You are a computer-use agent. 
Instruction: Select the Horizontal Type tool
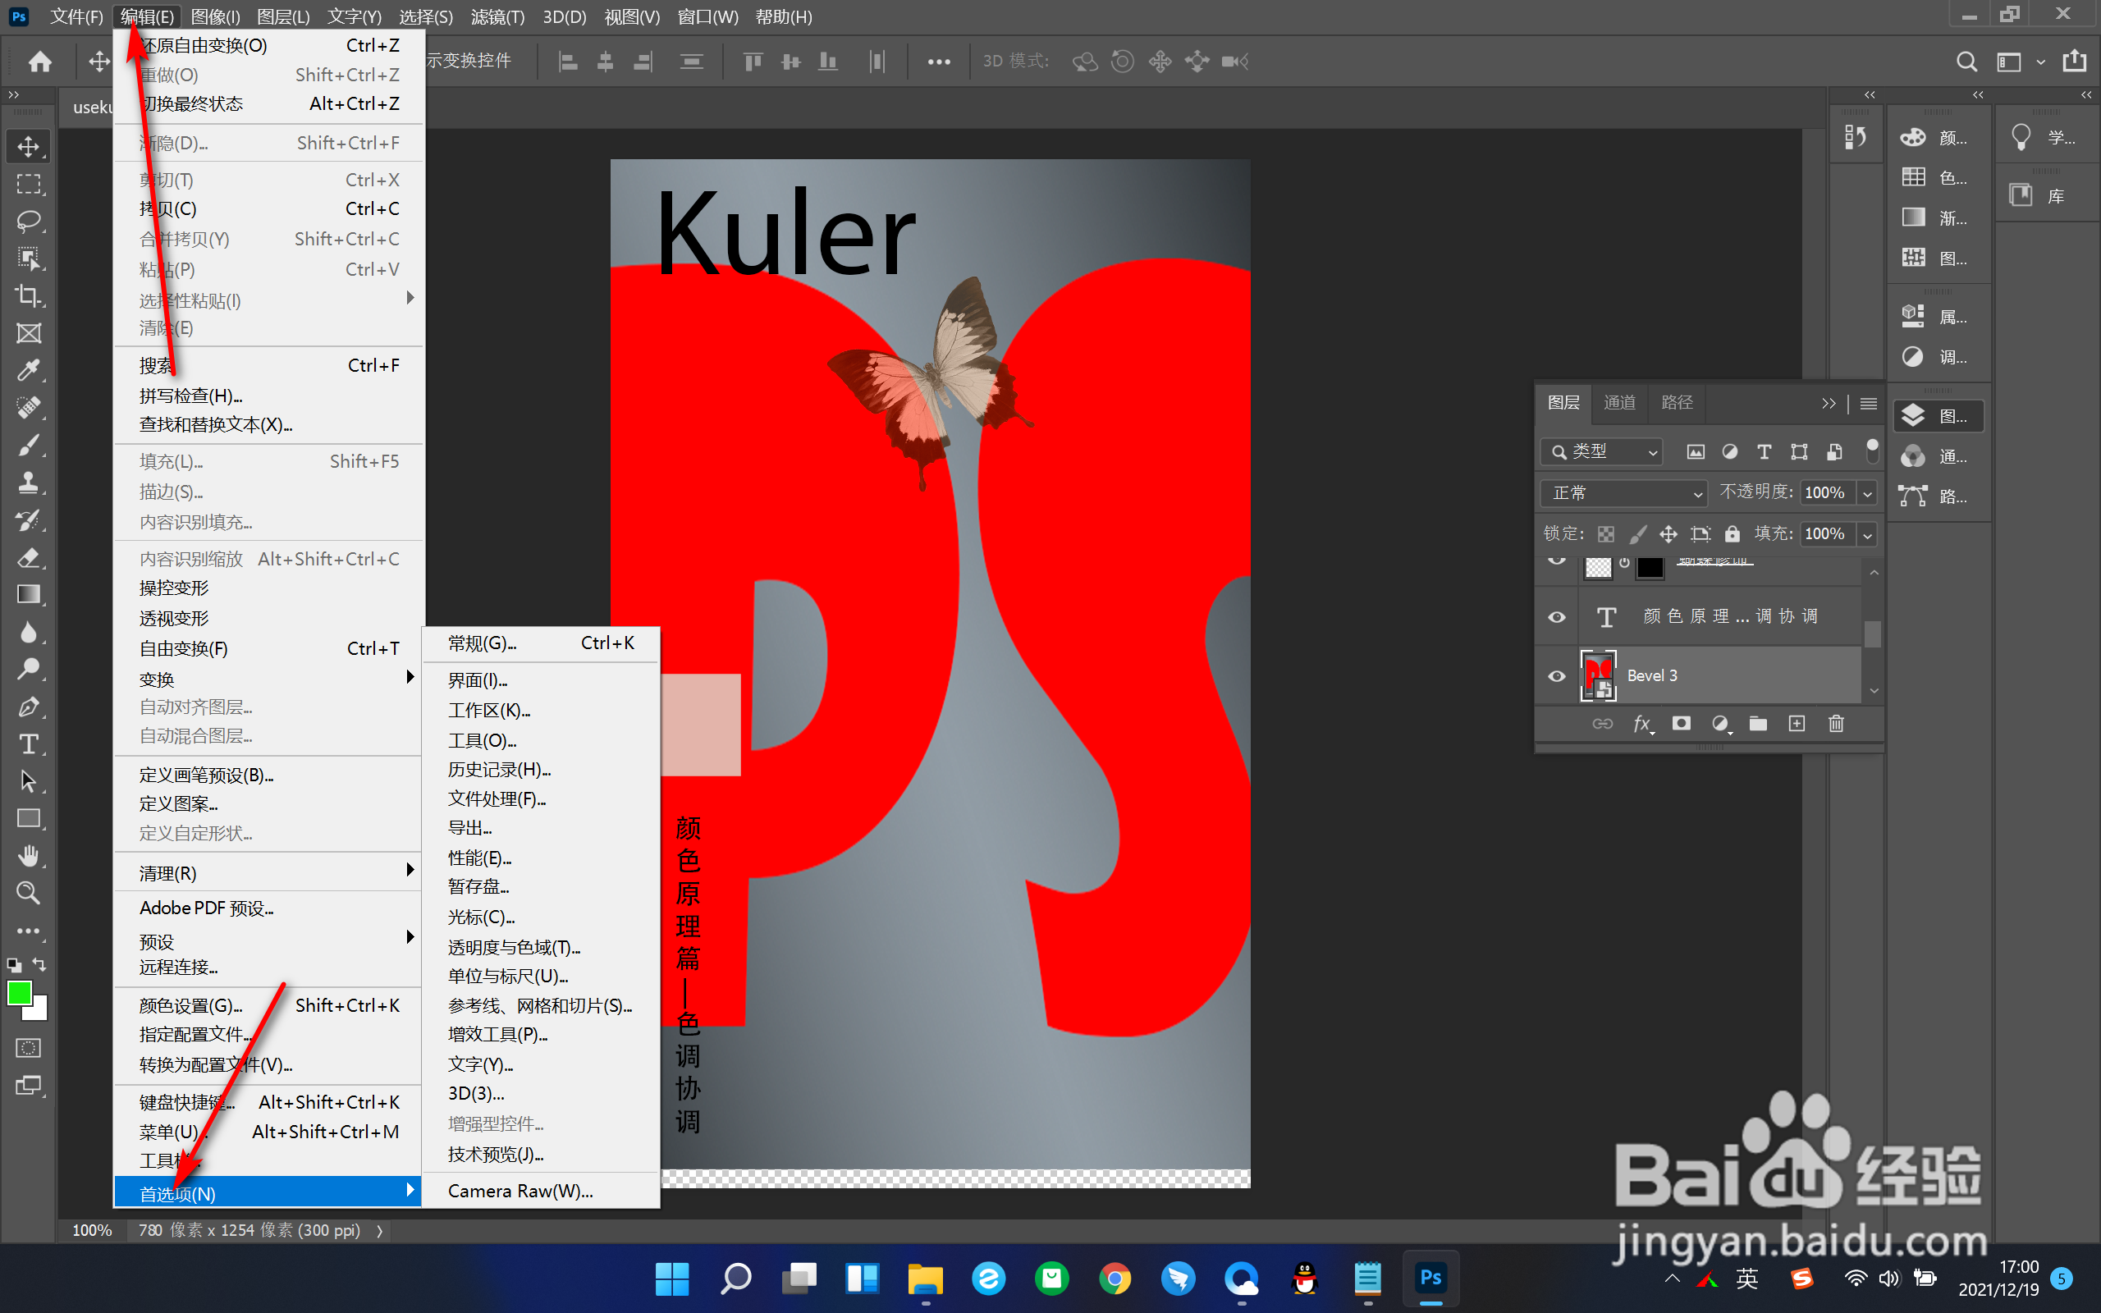tap(29, 744)
